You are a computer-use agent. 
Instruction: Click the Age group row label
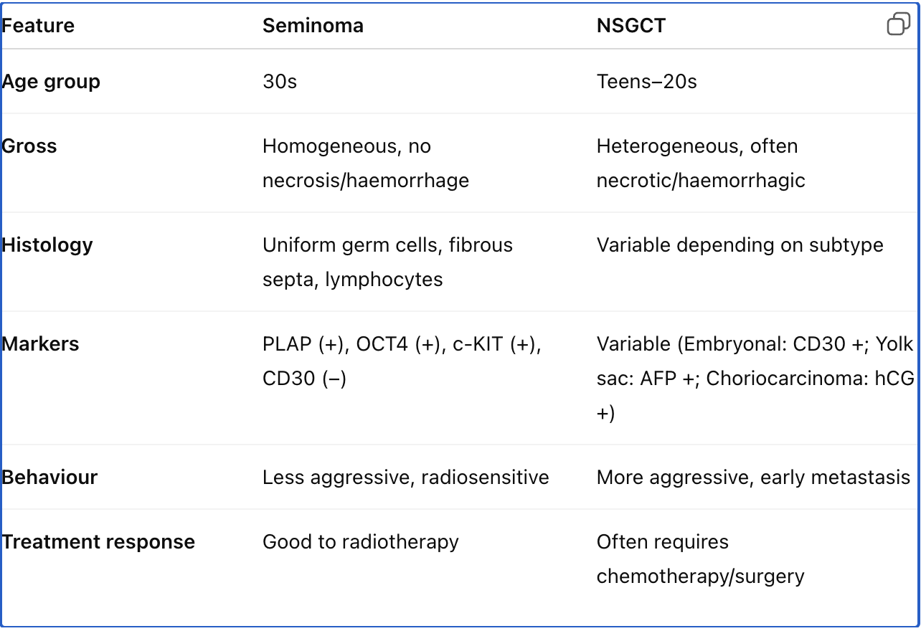pyautogui.click(x=51, y=81)
